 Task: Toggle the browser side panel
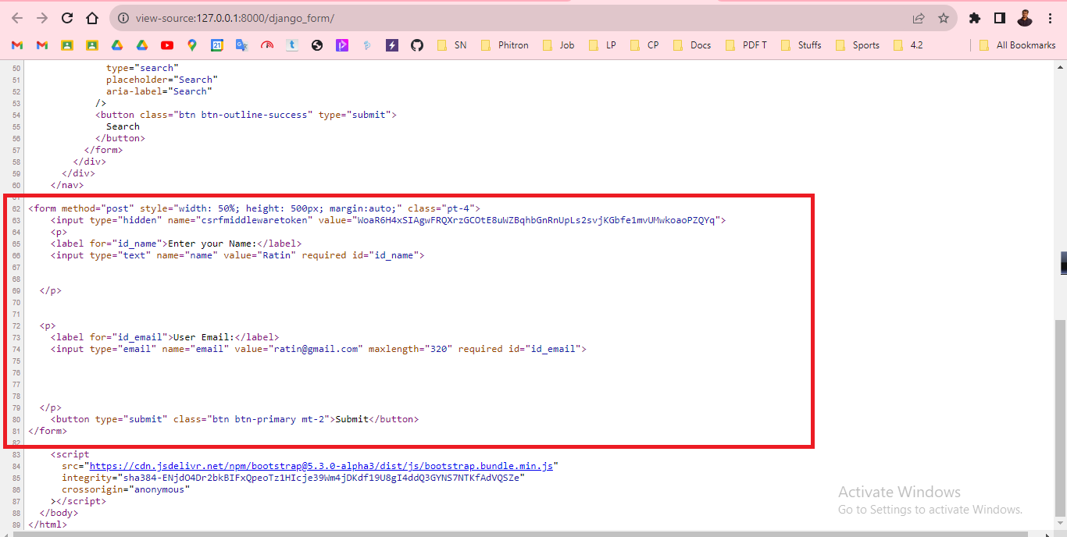(999, 18)
